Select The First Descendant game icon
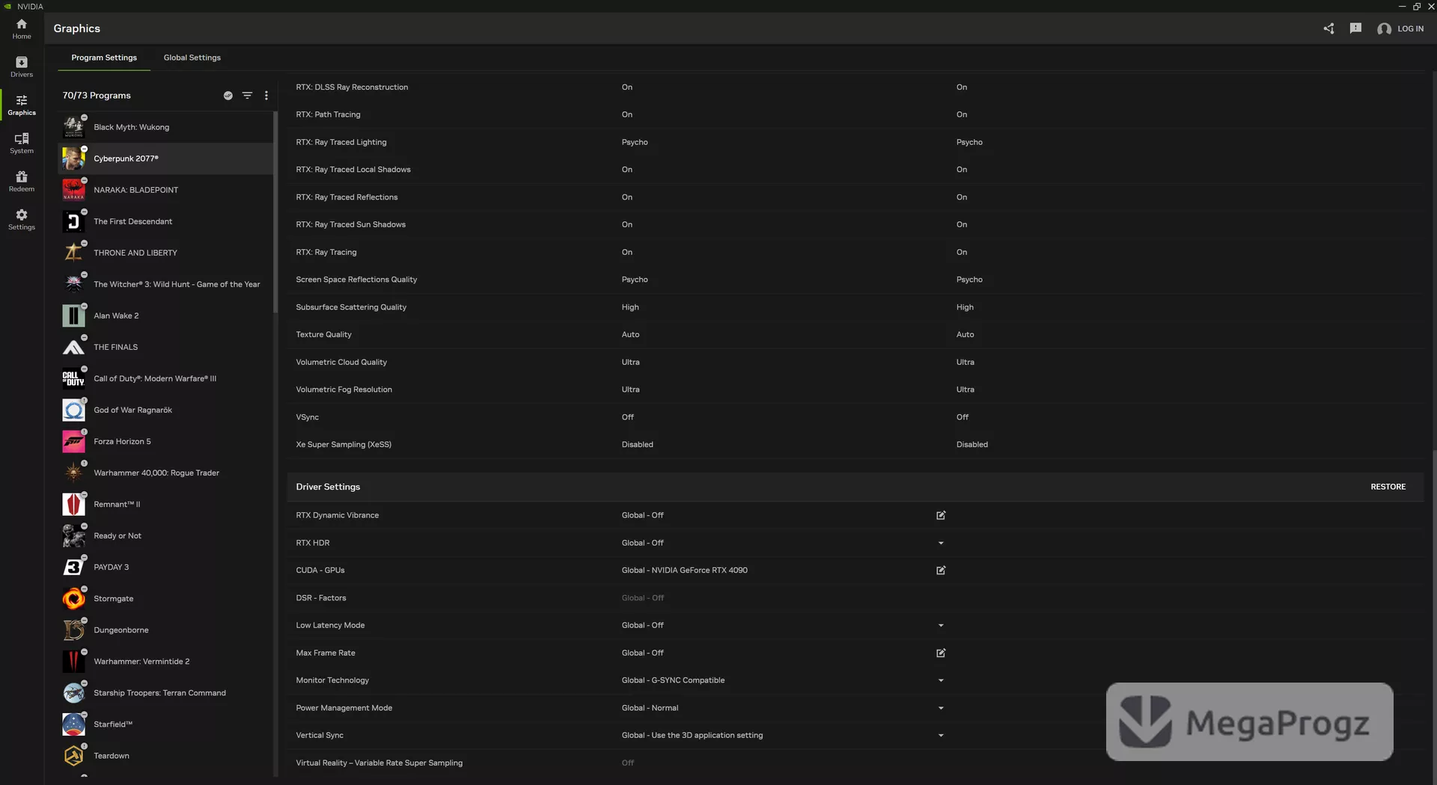Image resolution: width=1437 pixels, height=785 pixels. pyautogui.click(x=73, y=221)
